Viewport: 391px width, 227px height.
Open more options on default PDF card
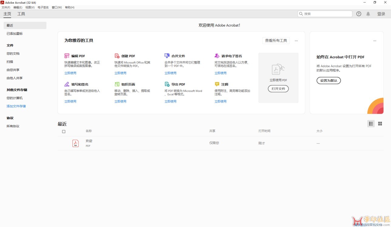[x=375, y=41]
